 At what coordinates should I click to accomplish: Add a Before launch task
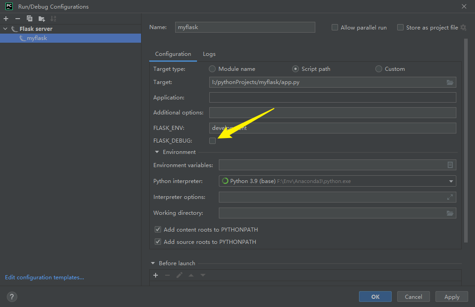(x=156, y=275)
